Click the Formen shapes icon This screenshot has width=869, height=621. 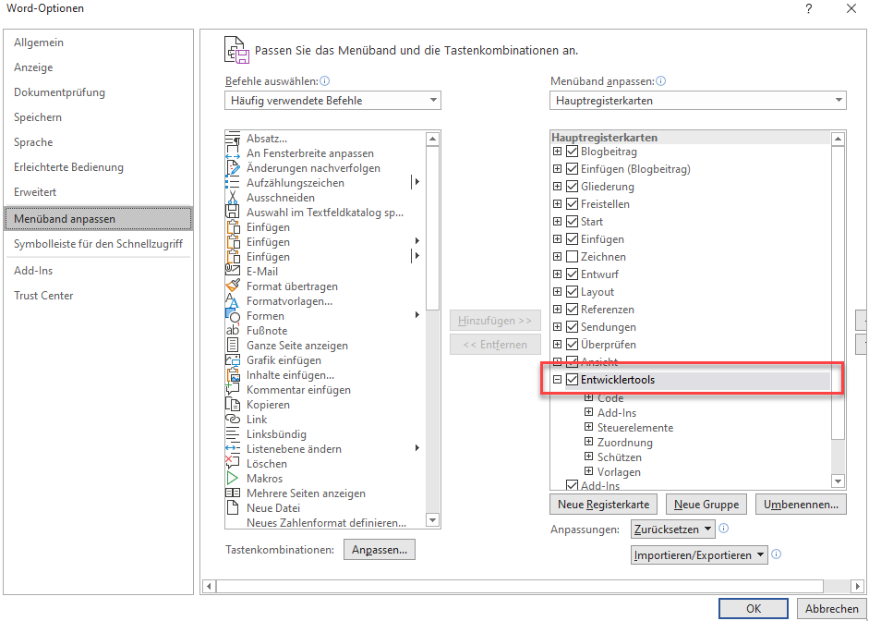(x=233, y=316)
